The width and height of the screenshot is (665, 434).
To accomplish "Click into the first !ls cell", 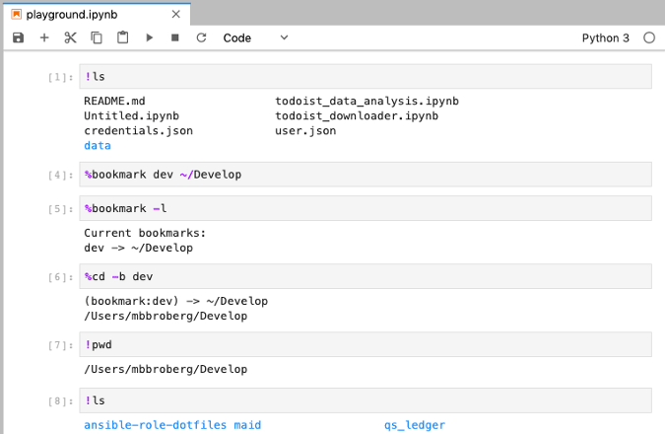I will pos(365,77).
